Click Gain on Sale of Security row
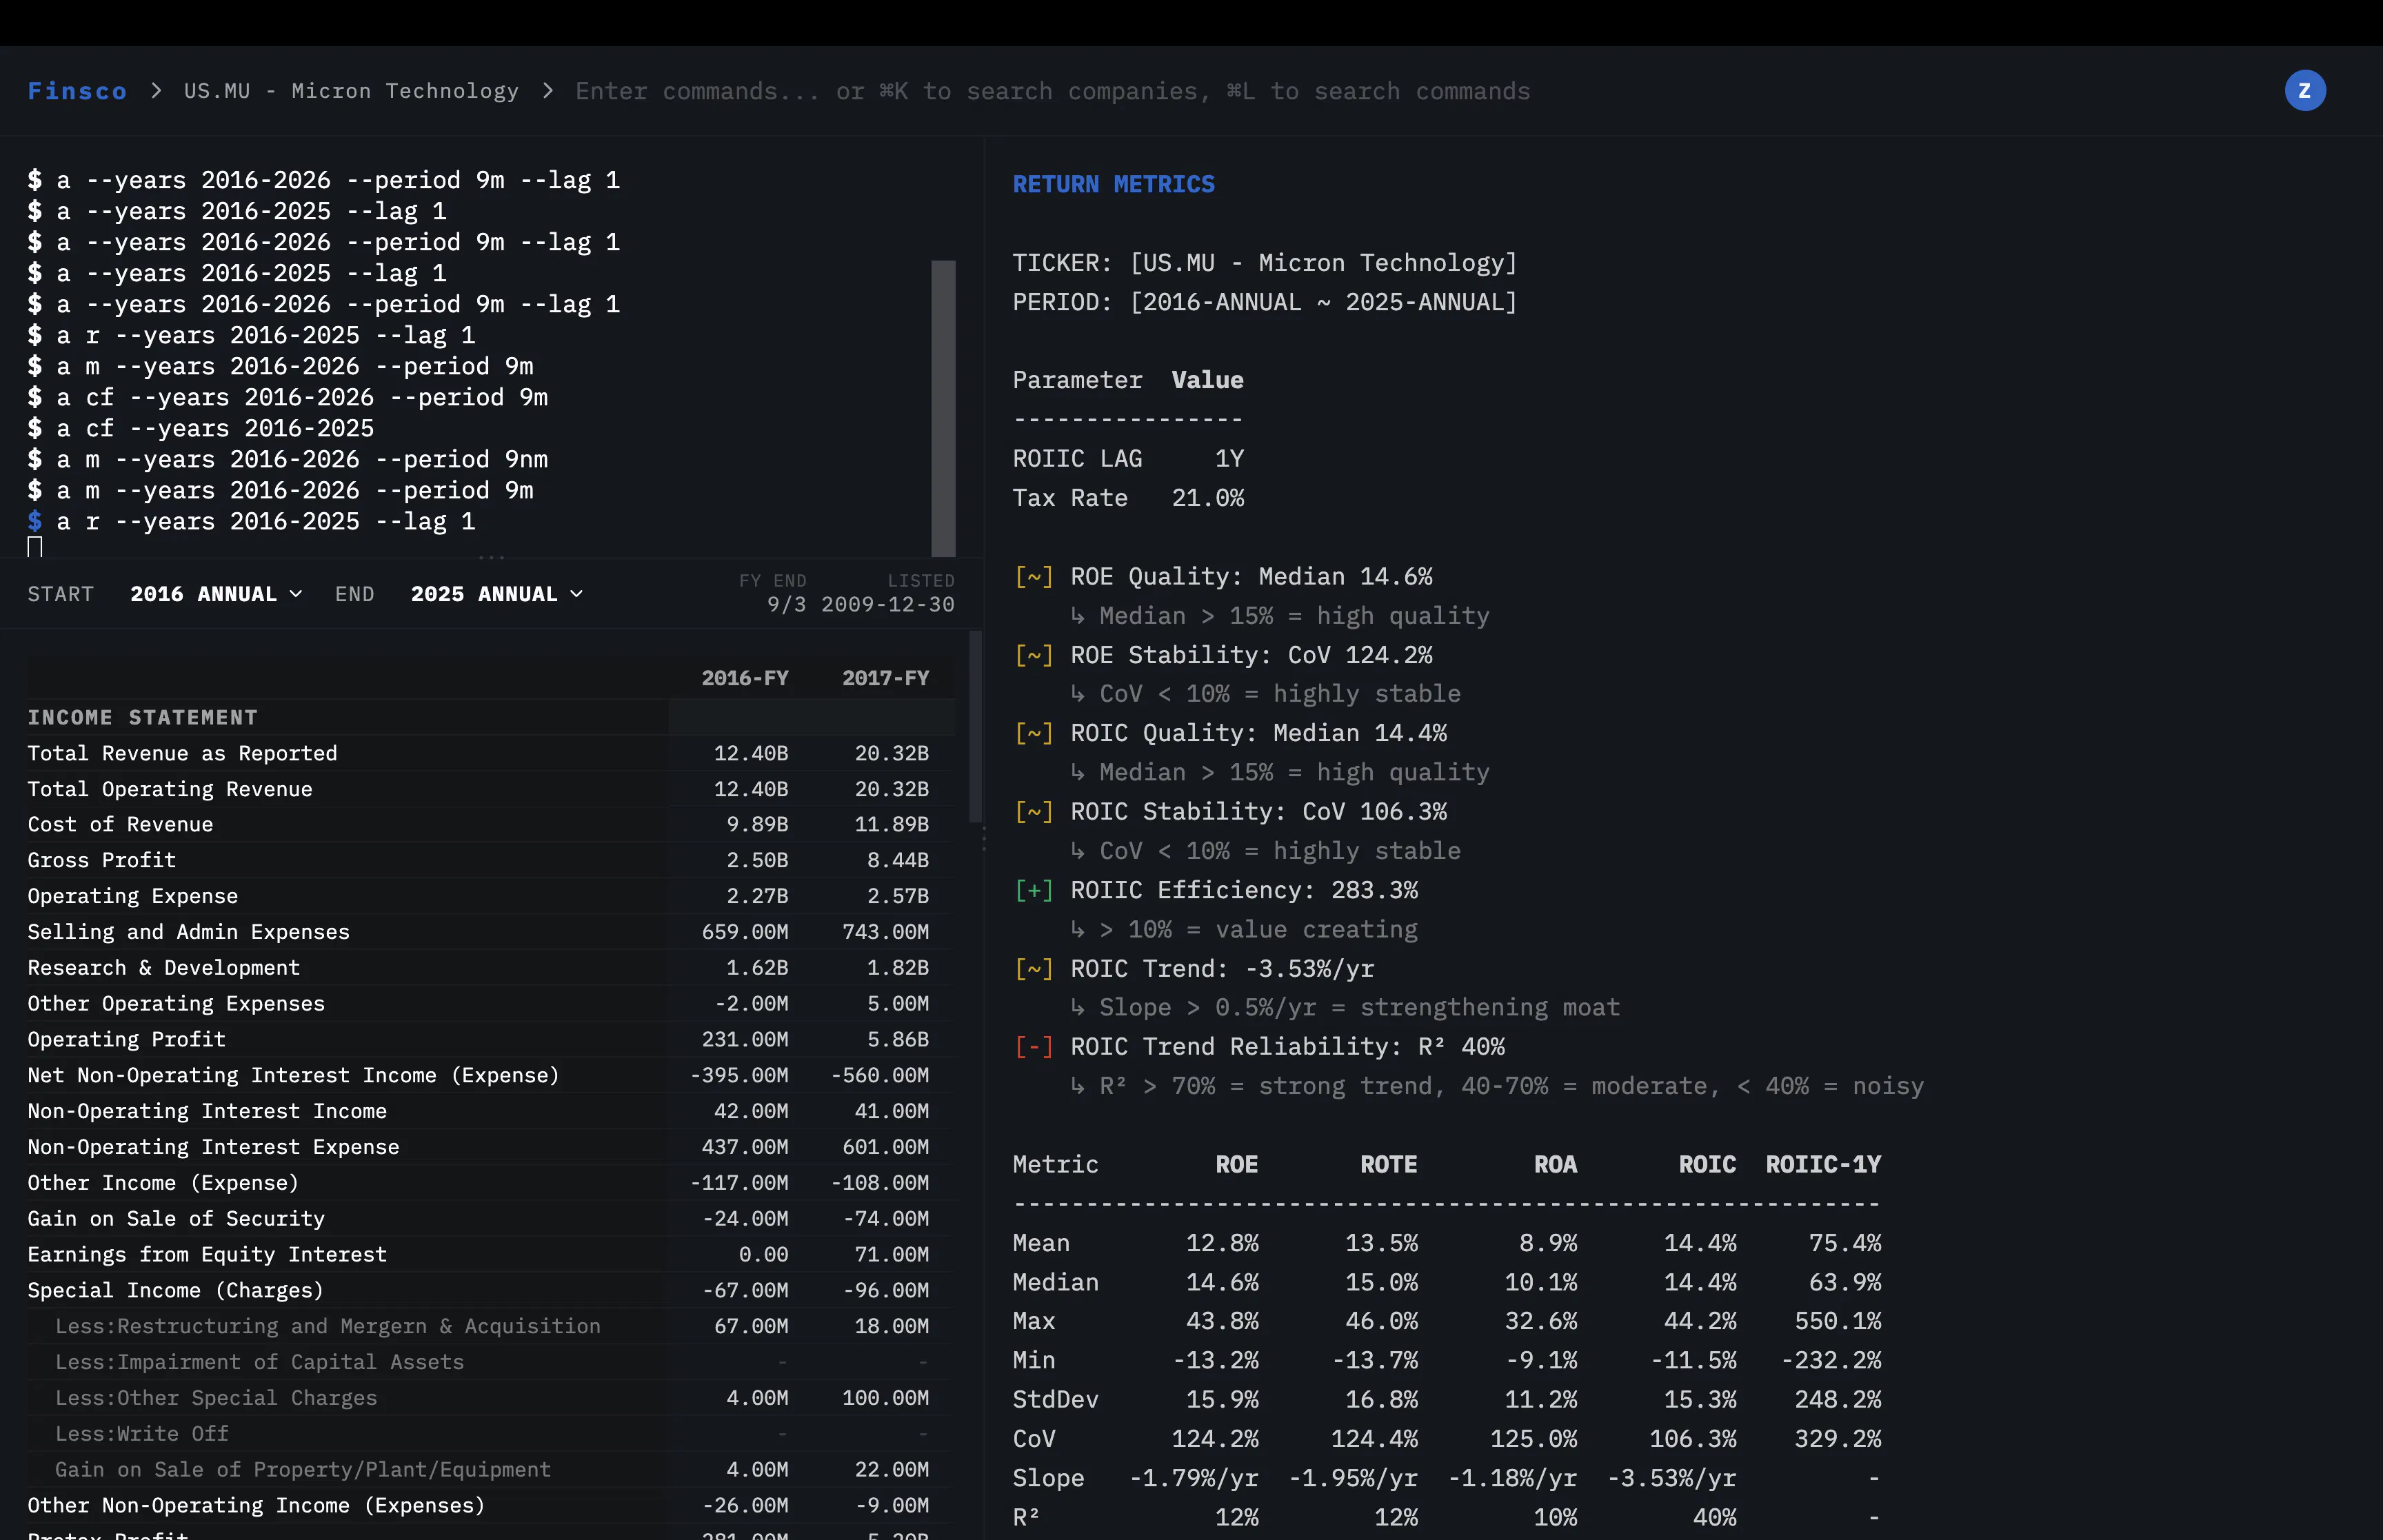This screenshot has height=1540, width=2383. point(491,1219)
